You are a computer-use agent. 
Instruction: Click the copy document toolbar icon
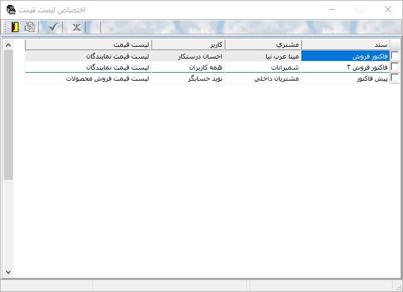[x=29, y=27]
